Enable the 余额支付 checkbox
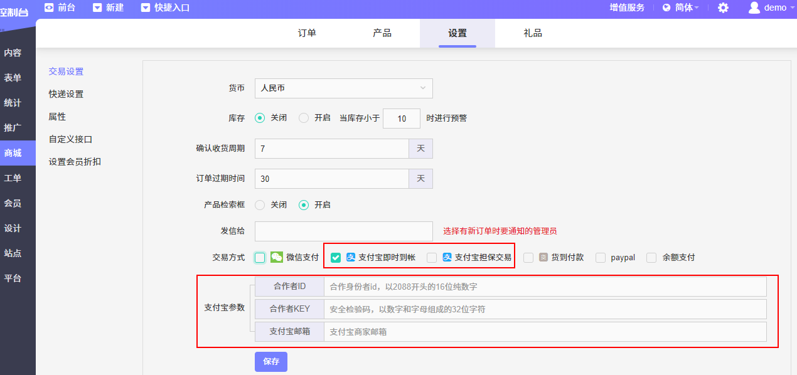 [x=651, y=257]
